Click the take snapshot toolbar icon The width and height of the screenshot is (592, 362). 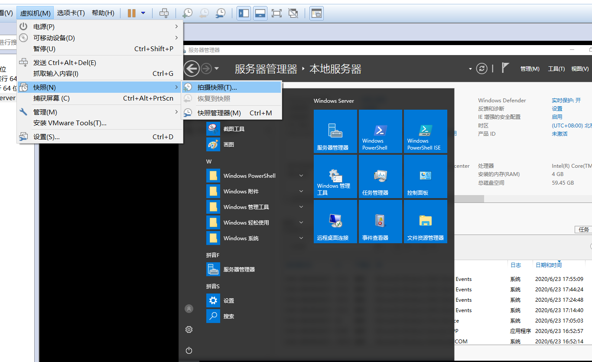click(187, 13)
